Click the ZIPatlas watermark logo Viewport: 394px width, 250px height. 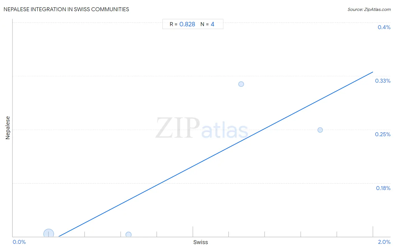[x=202, y=128]
